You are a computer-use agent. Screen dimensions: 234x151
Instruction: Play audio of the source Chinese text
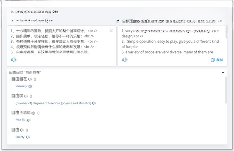click(x=14, y=60)
